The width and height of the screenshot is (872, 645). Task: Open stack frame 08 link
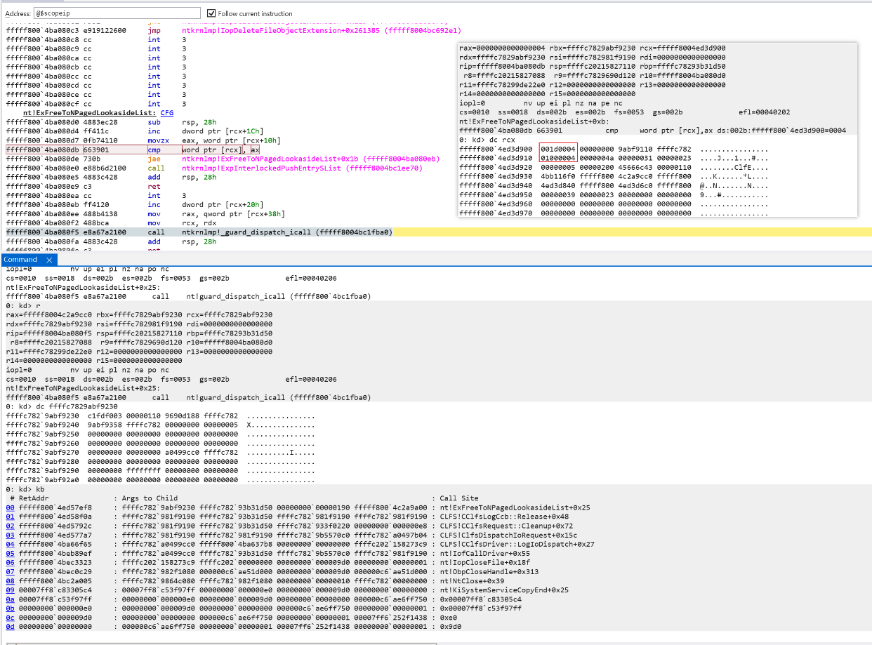pyautogui.click(x=10, y=580)
